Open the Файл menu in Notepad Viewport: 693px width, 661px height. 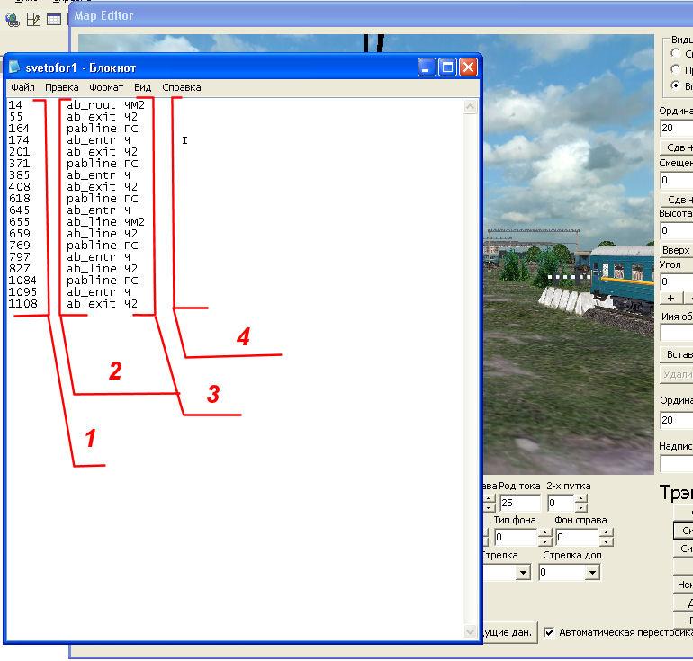[x=22, y=87]
